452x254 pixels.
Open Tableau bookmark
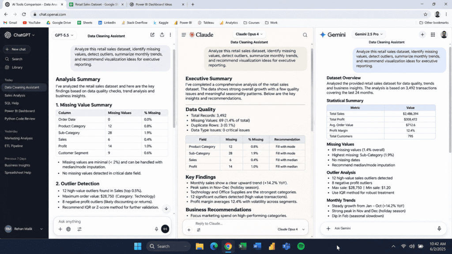pos(206,22)
